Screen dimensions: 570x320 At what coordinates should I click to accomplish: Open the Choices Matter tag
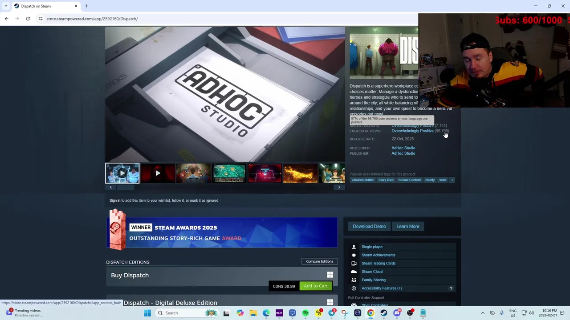[362, 180]
